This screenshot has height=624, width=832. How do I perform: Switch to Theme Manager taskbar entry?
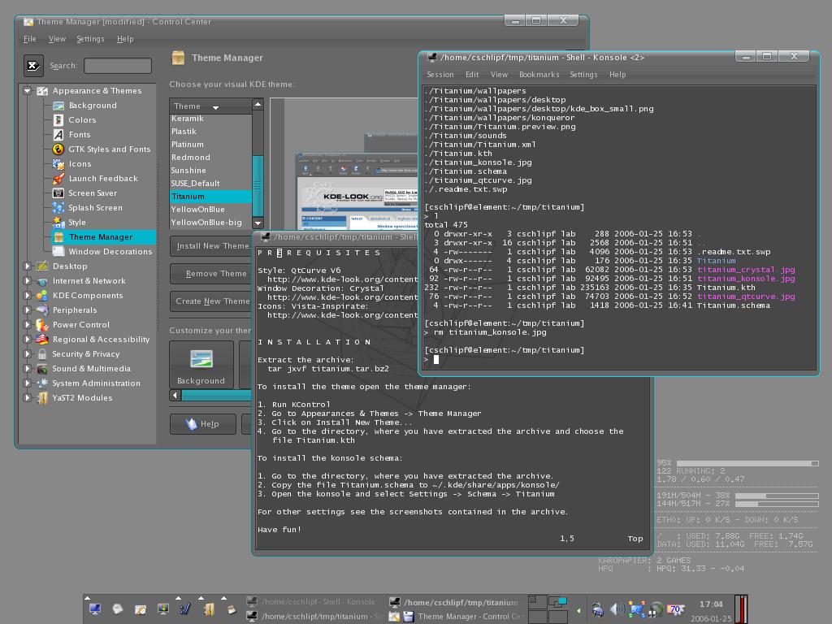tap(457, 617)
